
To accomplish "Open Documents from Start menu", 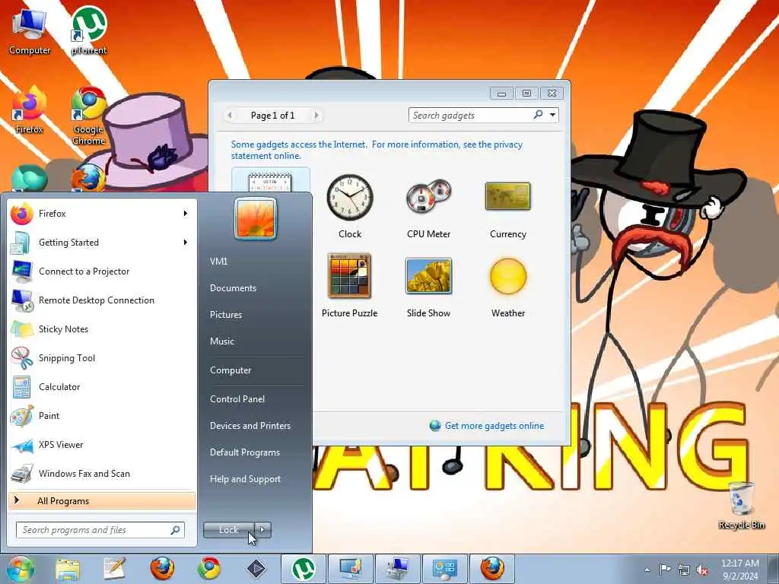I will point(233,288).
